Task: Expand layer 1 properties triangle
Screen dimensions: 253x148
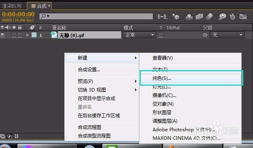Action: (x=27, y=35)
